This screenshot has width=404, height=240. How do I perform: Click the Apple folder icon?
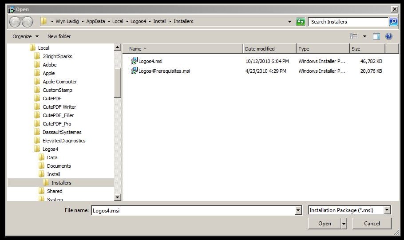37,73
